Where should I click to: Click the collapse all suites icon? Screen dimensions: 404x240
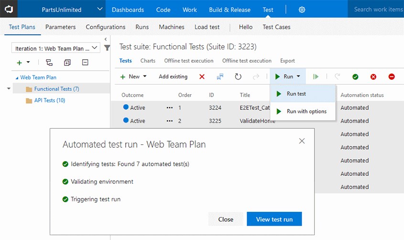point(85,63)
